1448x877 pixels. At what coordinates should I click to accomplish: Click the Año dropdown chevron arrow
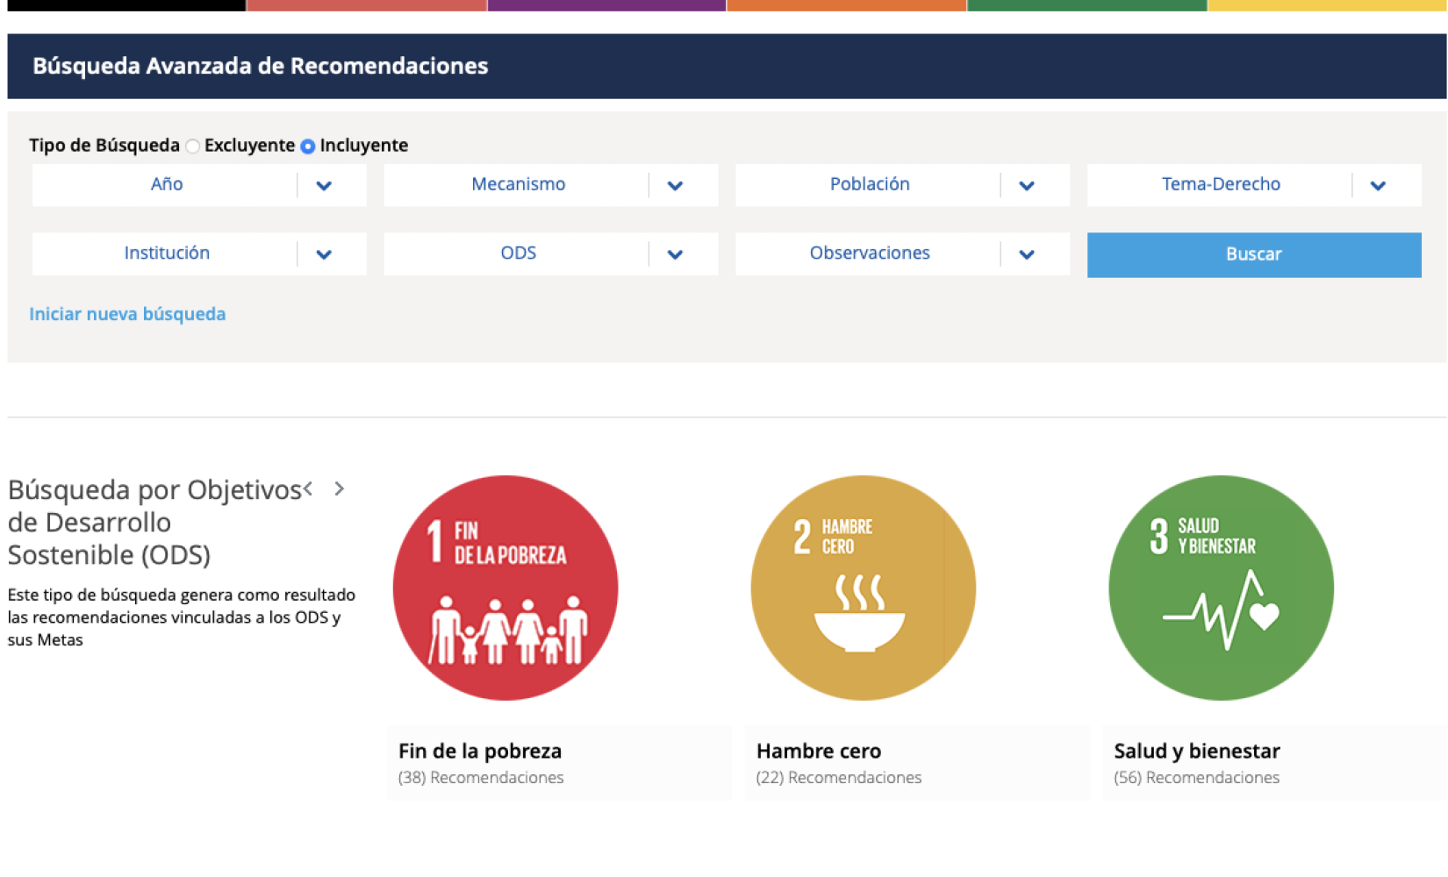[324, 186]
